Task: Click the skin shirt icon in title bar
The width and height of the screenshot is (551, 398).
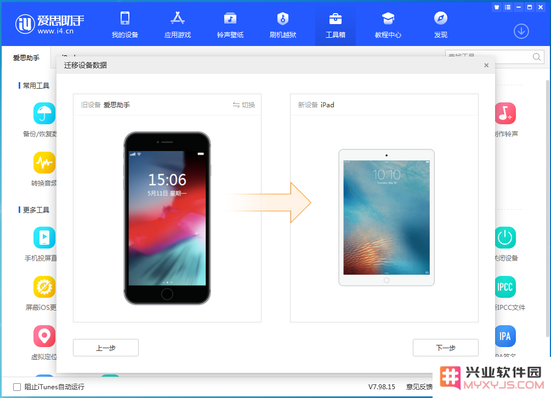Action: coord(497,7)
